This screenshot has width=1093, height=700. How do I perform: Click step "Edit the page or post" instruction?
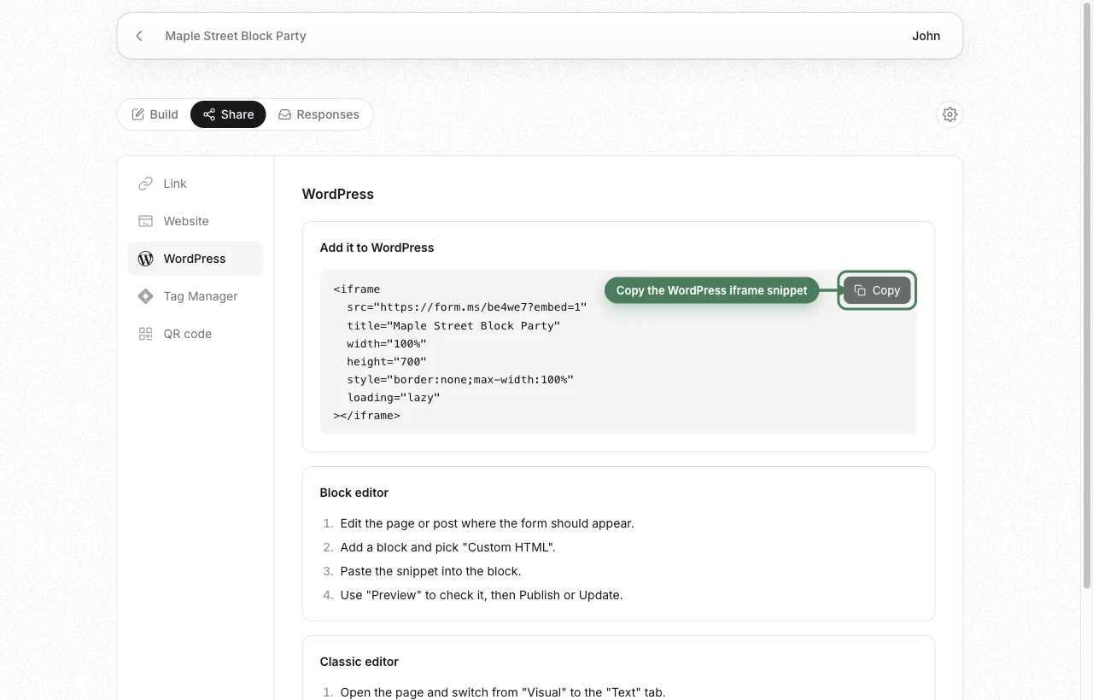487,523
